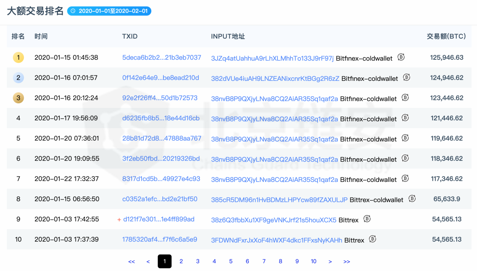Image resolution: width=477 pixels, height=271 pixels.
Task: Expand the red plus next to d121f7e301
Action: click(x=119, y=220)
